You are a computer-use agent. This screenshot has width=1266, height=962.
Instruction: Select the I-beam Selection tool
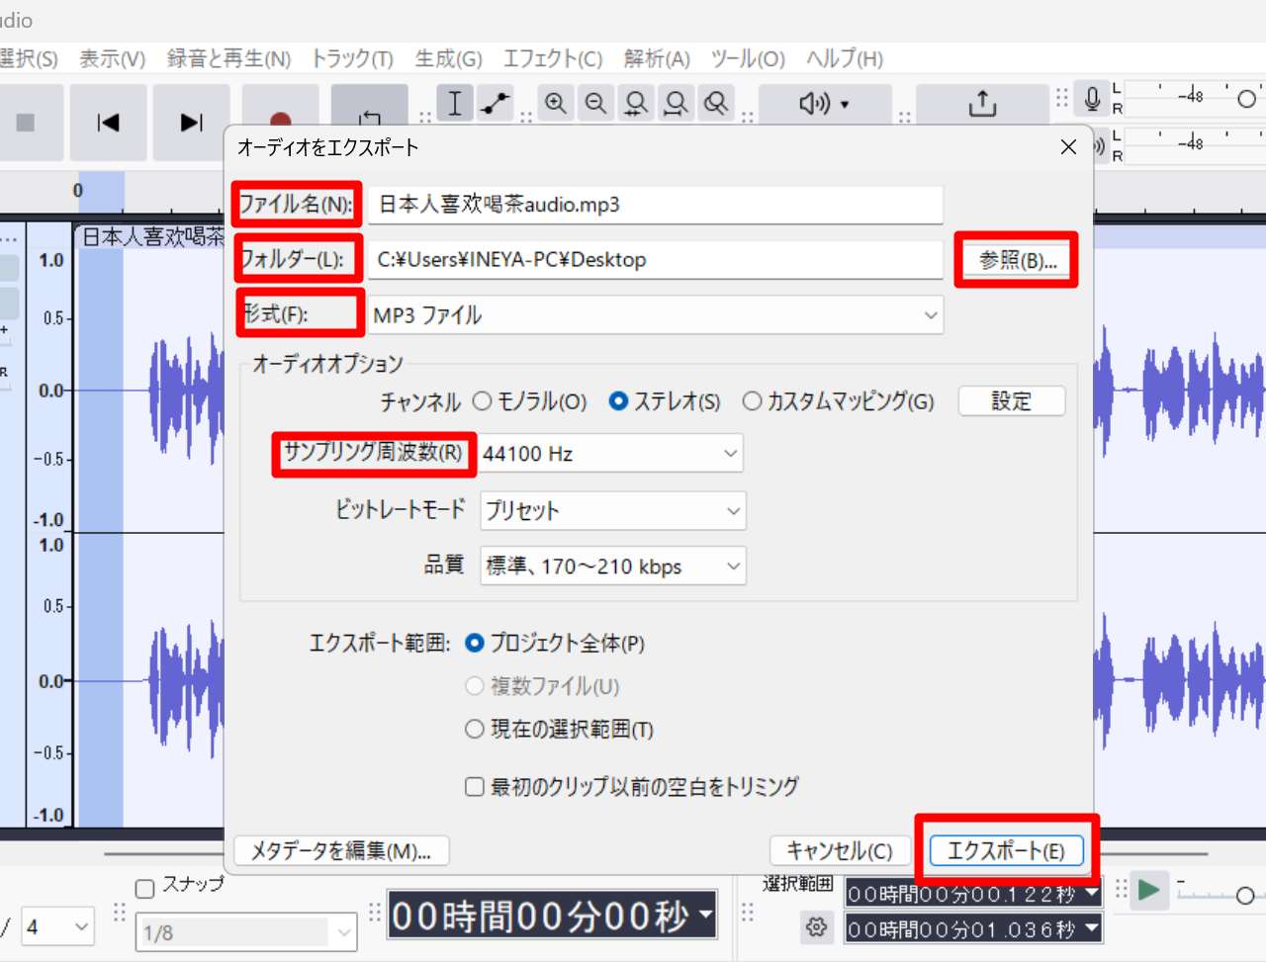[x=454, y=103]
